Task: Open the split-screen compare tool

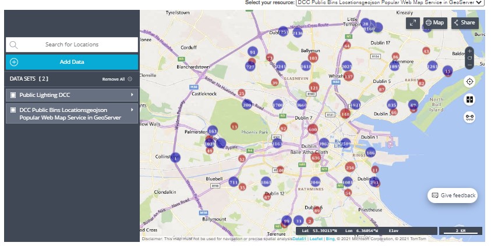Action: 469,99
